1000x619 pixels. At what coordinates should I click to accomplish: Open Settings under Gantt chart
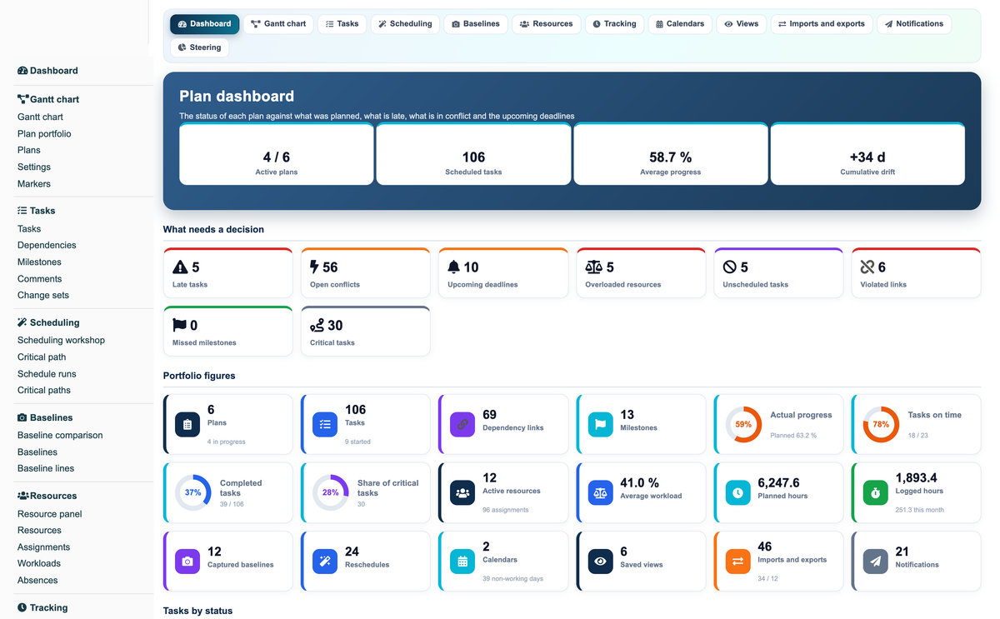point(34,167)
